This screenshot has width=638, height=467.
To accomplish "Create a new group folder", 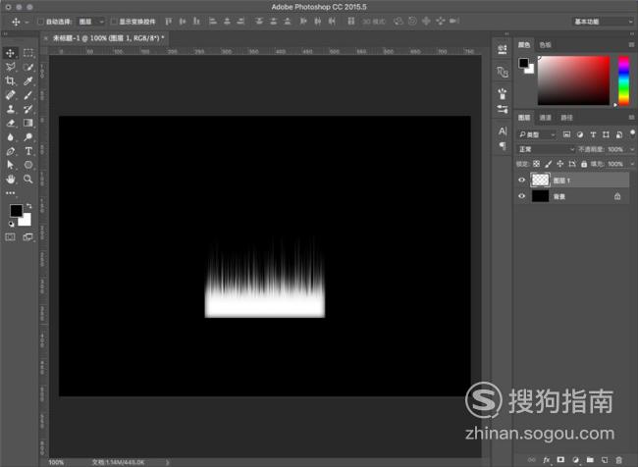I will click(x=590, y=460).
